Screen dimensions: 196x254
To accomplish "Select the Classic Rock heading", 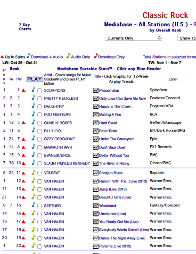I will click(165, 15).
